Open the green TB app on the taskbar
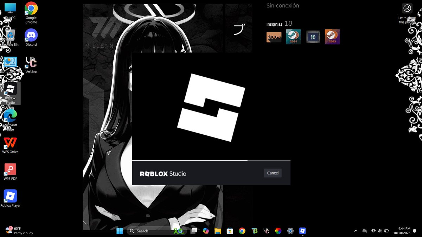This screenshot has width=422, height=237. [x=254, y=231]
